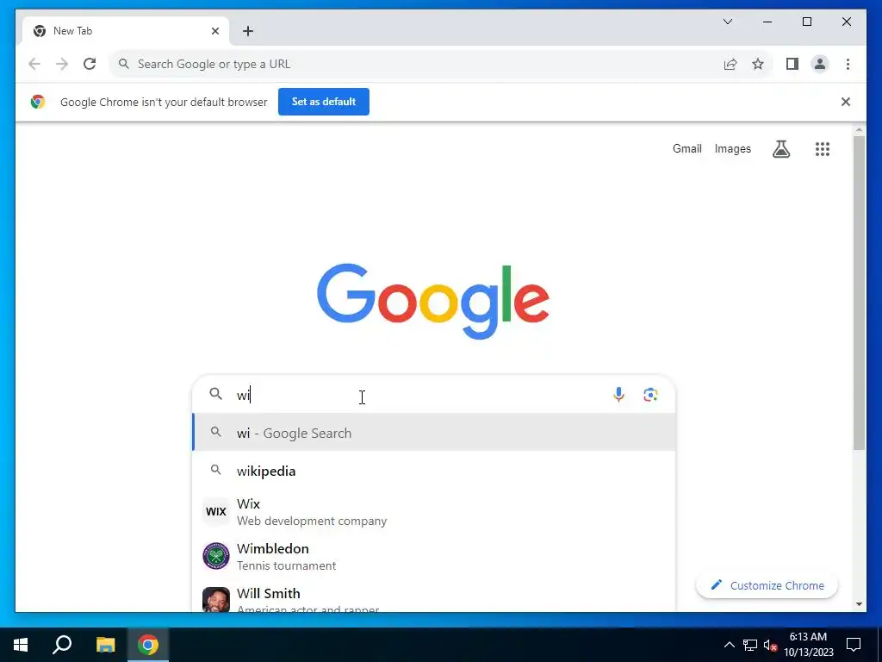Click Chrome icon in the taskbar

(148, 645)
